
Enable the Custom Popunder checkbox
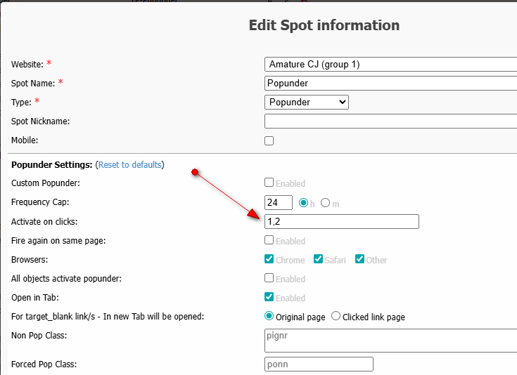tap(269, 183)
